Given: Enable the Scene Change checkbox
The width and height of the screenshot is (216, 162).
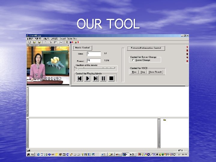Looking at the screenshot, I should coord(133,60).
